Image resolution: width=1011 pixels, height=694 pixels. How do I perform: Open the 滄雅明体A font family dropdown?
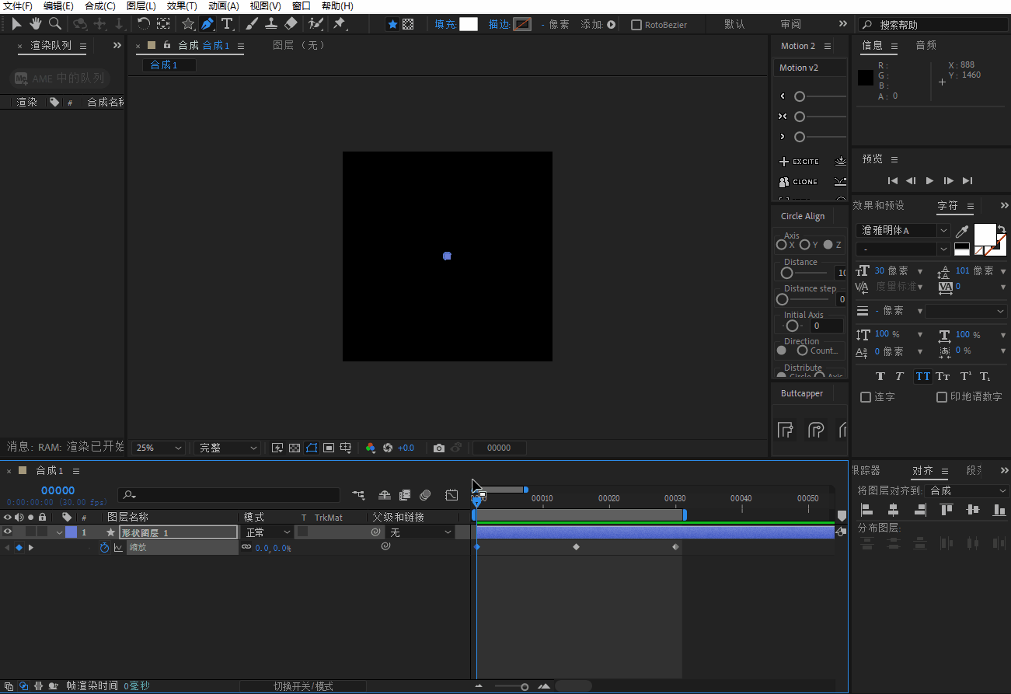pyautogui.click(x=943, y=231)
